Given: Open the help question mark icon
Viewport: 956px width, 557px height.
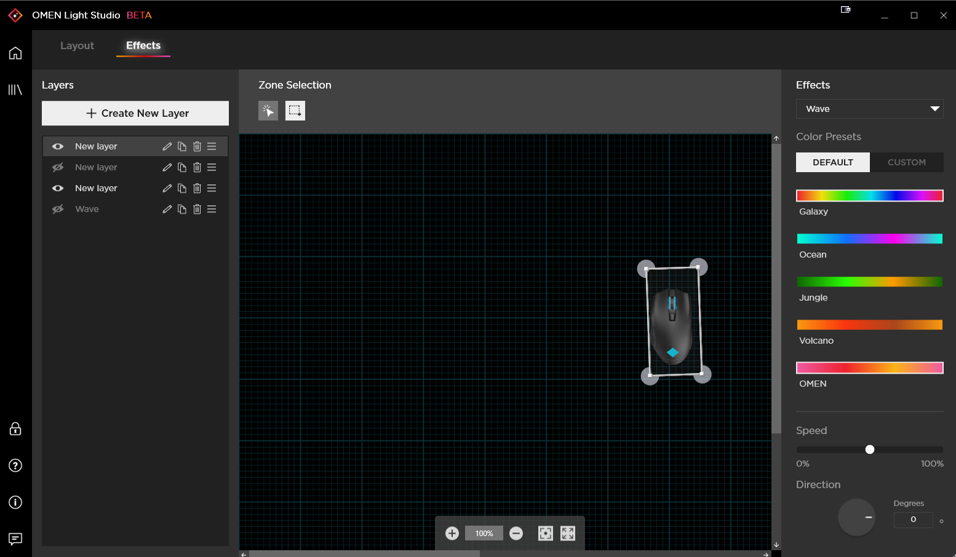Looking at the screenshot, I should click(15, 465).
